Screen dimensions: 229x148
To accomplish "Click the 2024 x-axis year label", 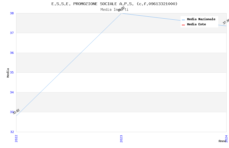I will coord(226,139).
